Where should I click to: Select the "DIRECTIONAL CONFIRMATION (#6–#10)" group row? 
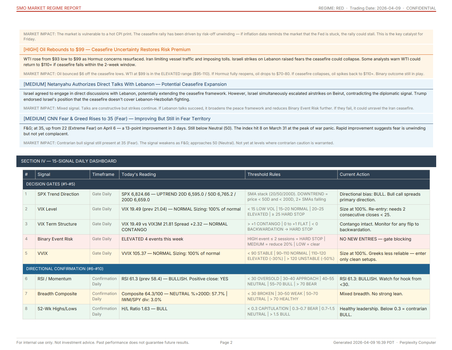click(x=226, y=269)
